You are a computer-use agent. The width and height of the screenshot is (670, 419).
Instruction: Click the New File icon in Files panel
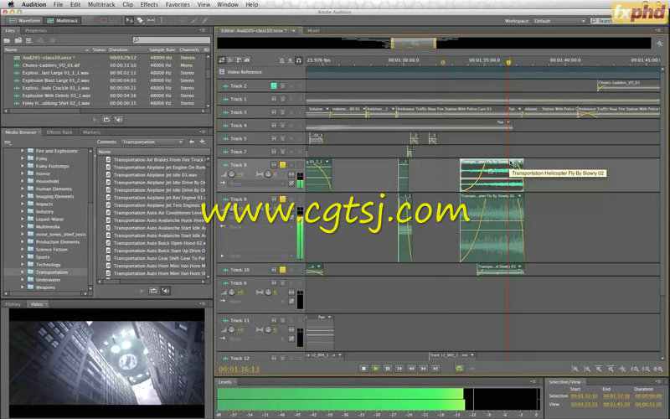tap(29, 40)
